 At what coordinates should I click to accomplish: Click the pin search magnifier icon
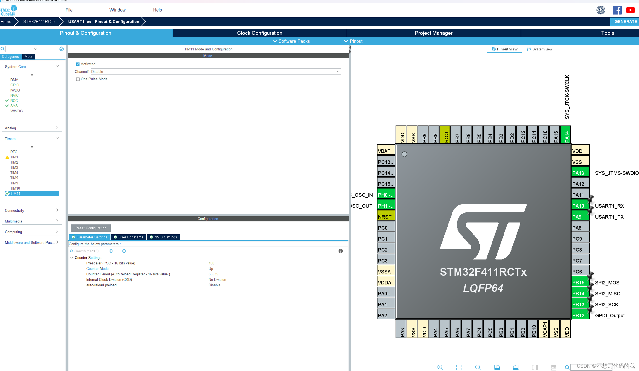coord(567,367)
